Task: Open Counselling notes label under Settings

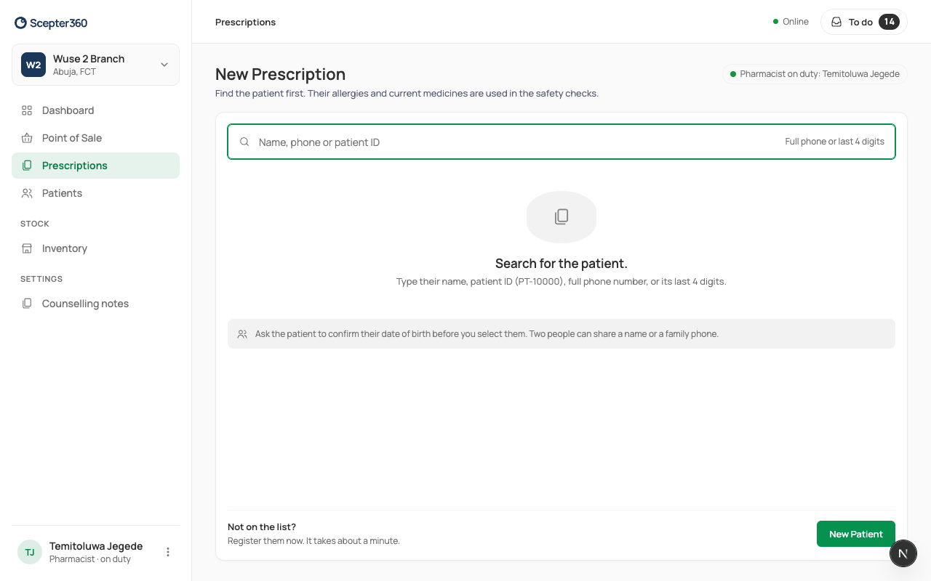Action: 85,304
